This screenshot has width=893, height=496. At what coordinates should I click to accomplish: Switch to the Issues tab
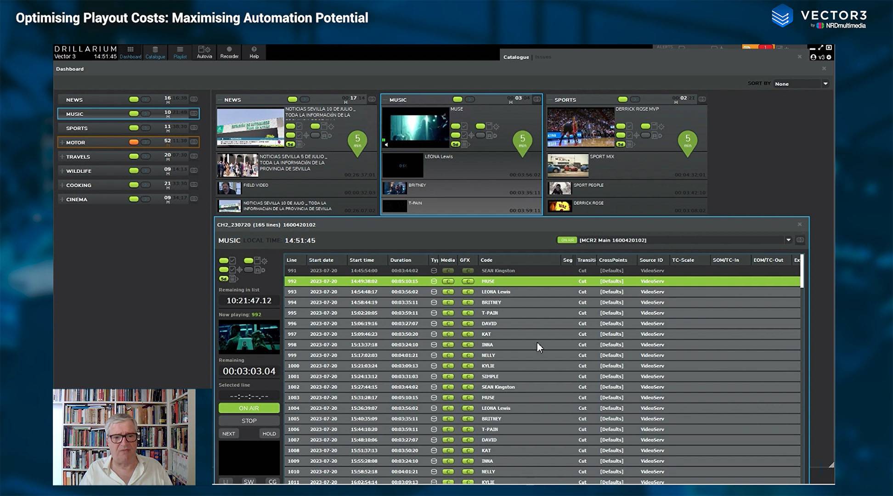pyautogui.click(x=543, y=57)
